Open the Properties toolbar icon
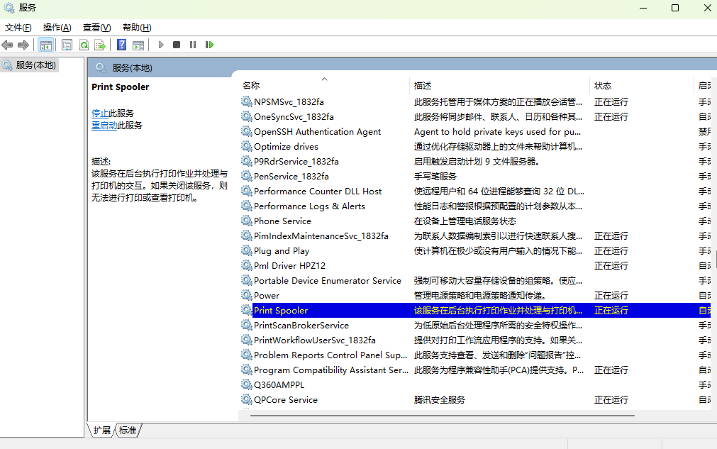 (x=67, y=45)
